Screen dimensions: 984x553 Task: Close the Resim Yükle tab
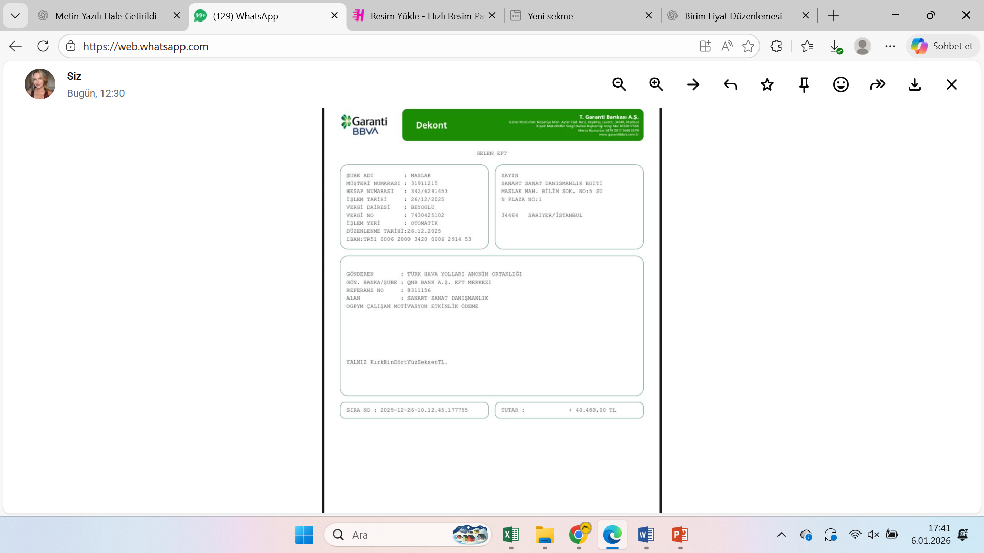pos(492,16)
